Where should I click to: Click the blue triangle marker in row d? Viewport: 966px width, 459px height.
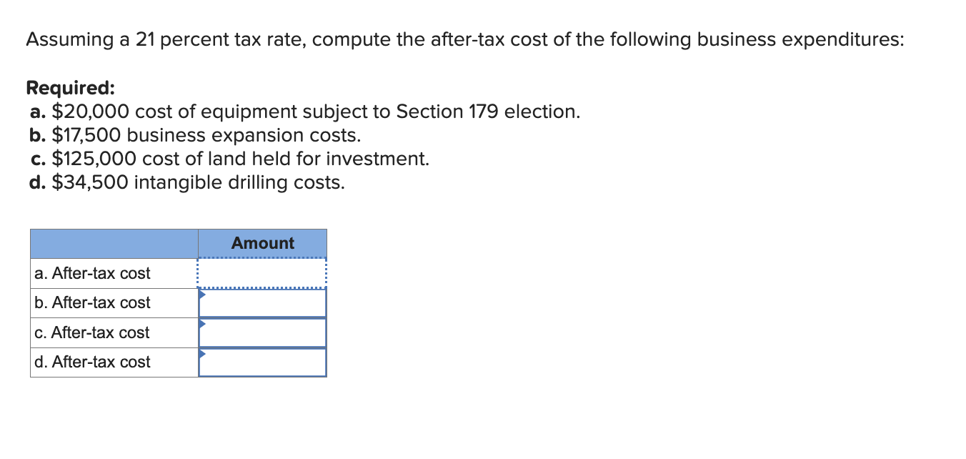tap(203, 353)
